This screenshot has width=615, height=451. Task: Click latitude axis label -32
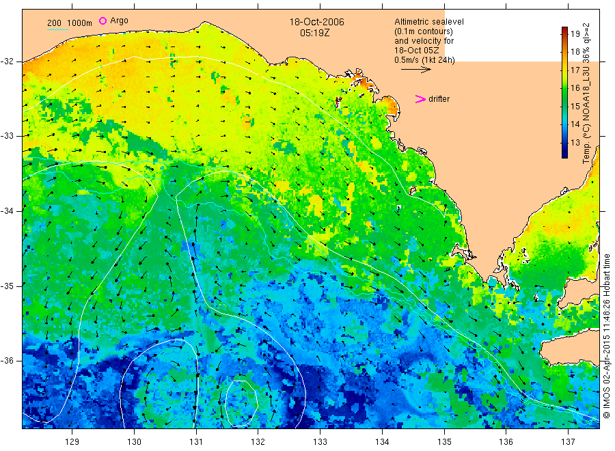coord(7,61)
